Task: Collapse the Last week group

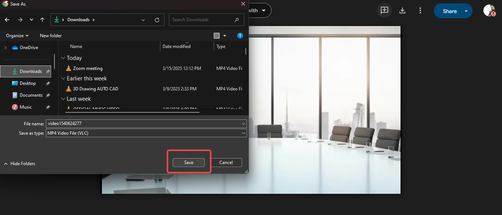Action: click(x=63, y=99)
